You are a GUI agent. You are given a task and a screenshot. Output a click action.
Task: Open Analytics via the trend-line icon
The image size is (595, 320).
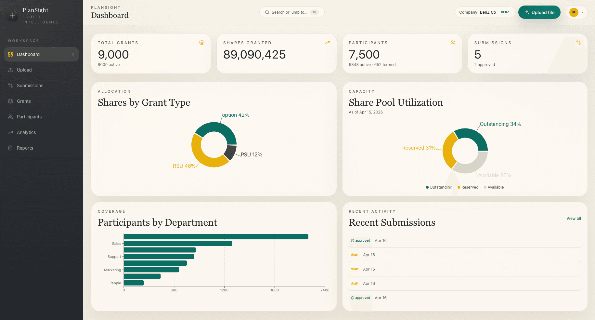click(10, 132)
